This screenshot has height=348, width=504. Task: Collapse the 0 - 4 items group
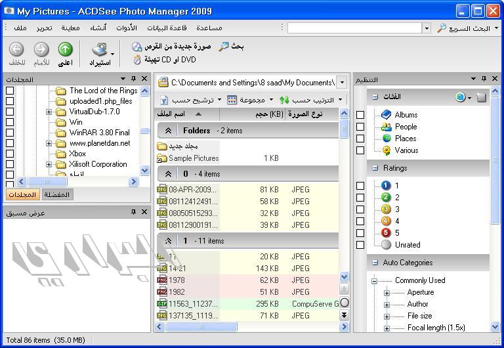click(168, 174)
